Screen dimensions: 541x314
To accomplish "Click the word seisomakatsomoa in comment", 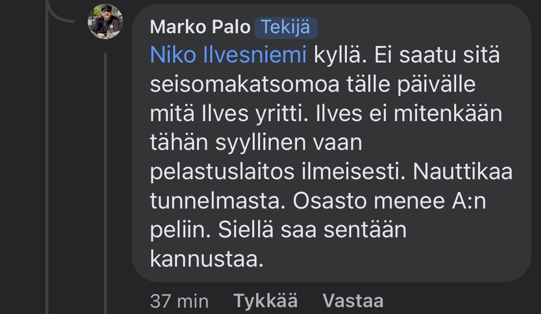I will [x=244, y=85].
